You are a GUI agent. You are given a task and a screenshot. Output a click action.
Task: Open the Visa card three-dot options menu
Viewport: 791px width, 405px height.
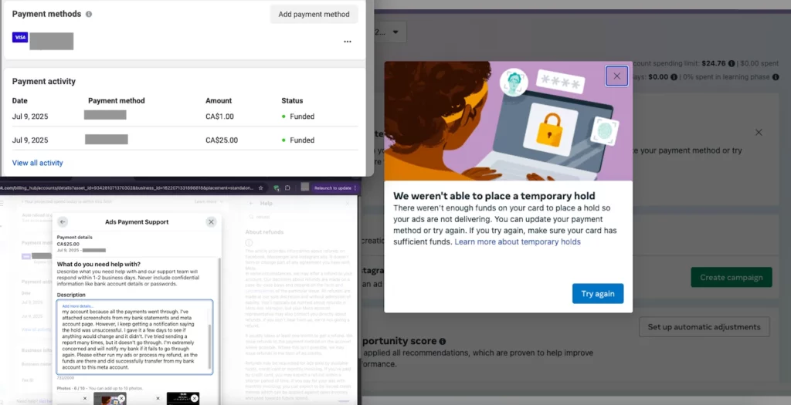tap(348, 42)
